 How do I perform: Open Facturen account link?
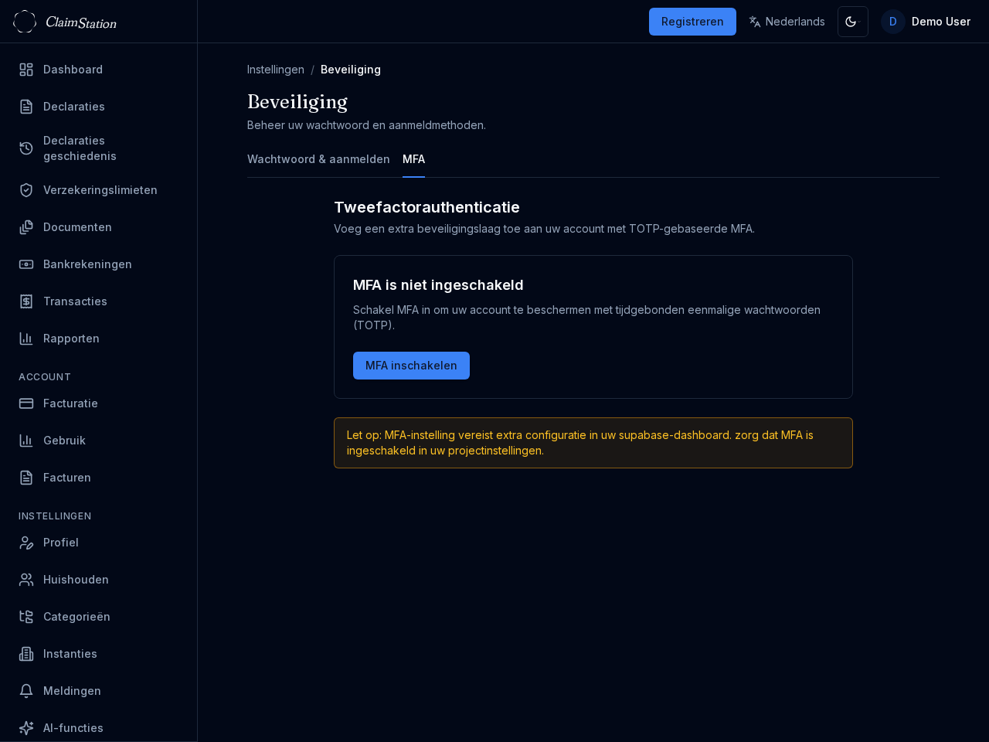[98, 478]
